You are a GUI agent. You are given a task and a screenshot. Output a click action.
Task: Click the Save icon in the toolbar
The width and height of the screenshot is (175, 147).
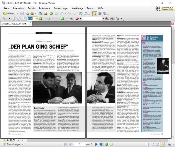tap(22, 13)
